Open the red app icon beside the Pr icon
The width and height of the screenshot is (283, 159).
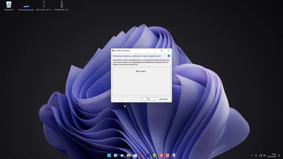pyautogui.click(x=141, y=155)
